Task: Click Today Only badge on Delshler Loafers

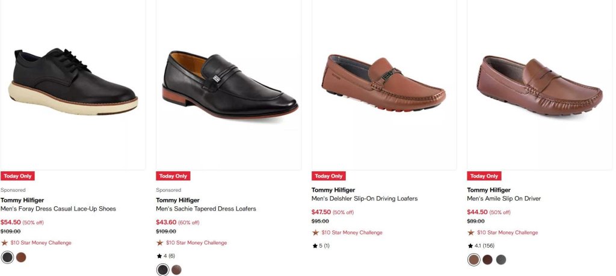Action: (329, 176)
